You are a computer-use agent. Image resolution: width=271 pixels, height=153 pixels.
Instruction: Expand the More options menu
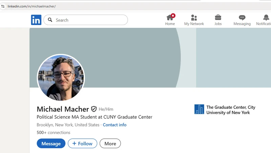[110, 144]
